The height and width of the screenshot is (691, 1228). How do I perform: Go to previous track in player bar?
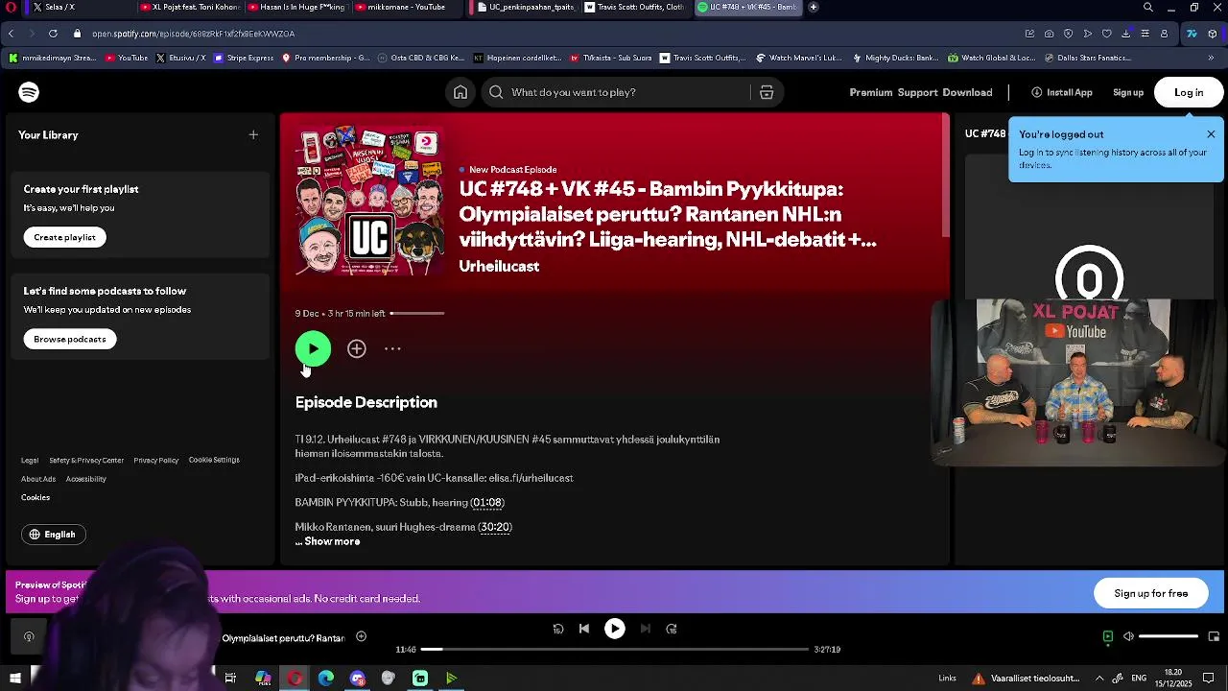coord(584,629)
